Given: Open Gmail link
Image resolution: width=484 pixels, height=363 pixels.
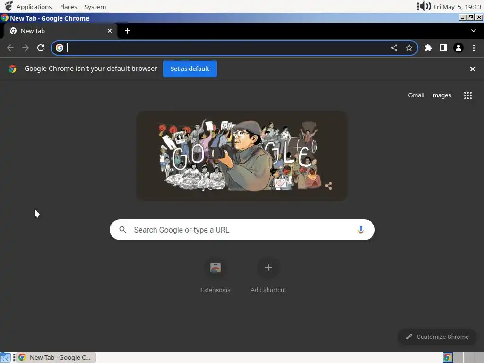Looking at the screenshot, I should (x=416, y=95).
